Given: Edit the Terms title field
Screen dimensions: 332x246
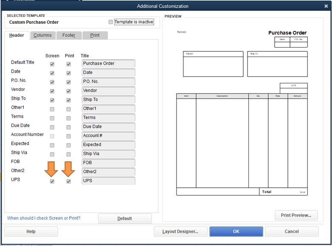Looking at the screenshot, I should [x=108, y=118].
